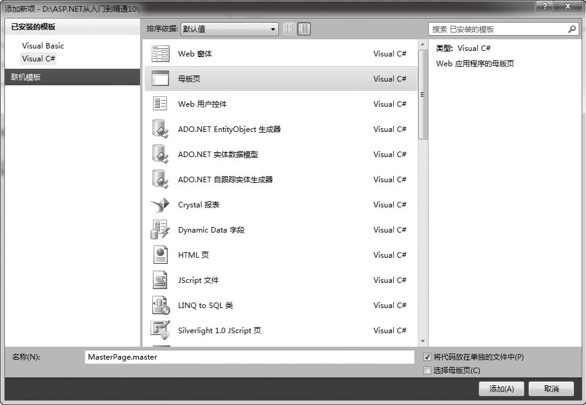This screenshot has width=586, height=405.
Task: Click the 'ADO.NET EntityObject 生成器' name
Action: click(229, 129)
